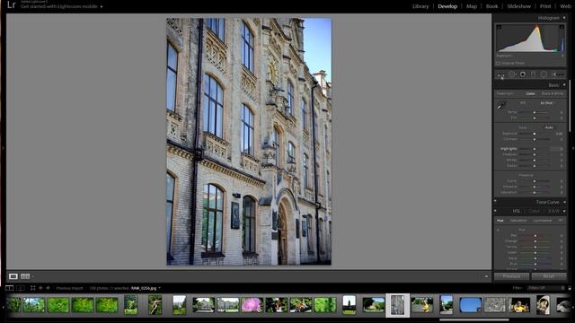Click the Reset button

point(549,276)
